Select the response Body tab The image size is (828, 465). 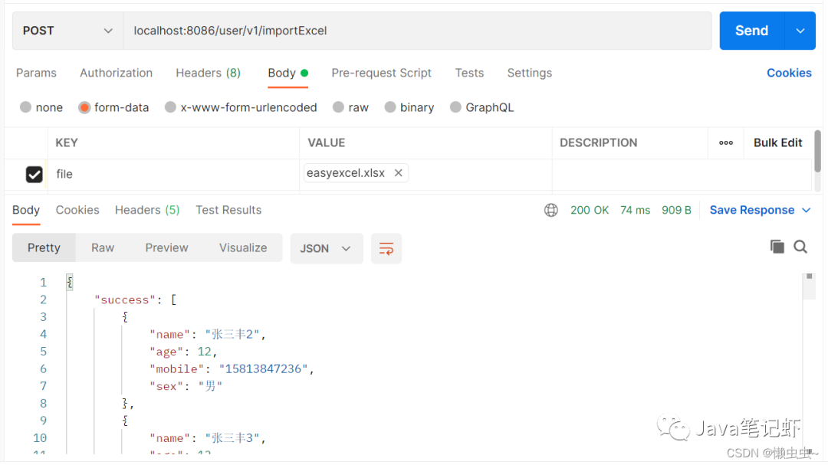[26, 211]
